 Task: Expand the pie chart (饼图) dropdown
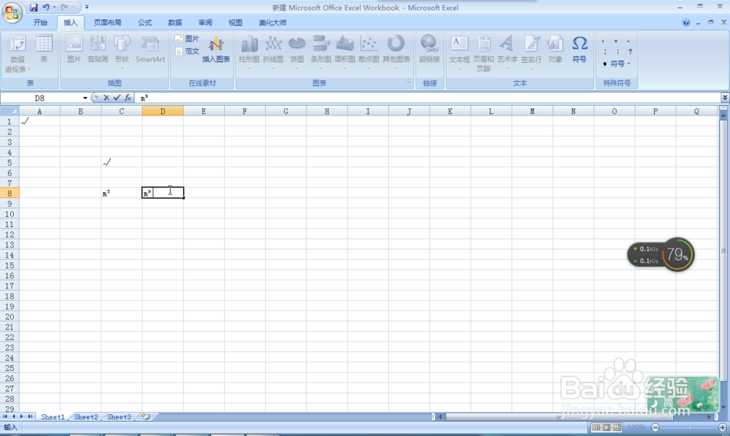297,69
